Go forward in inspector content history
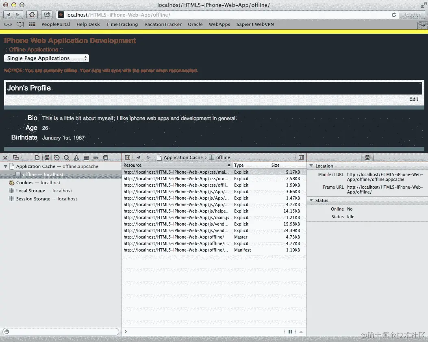The height and width of the screenshot is (342, 428). 148,157
